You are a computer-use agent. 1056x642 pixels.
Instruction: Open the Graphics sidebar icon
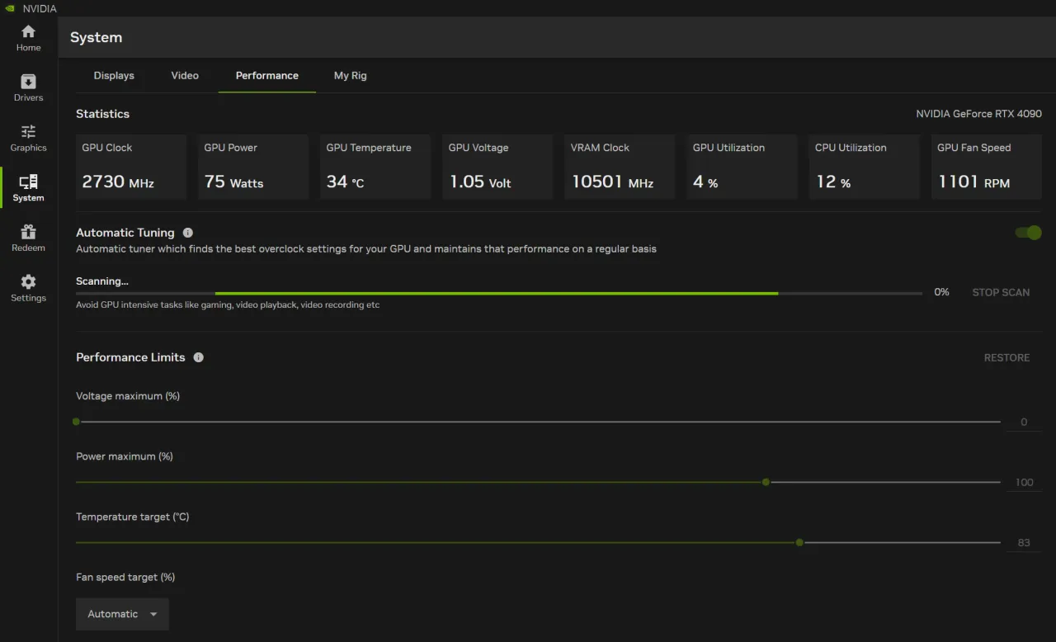point(28,138)
